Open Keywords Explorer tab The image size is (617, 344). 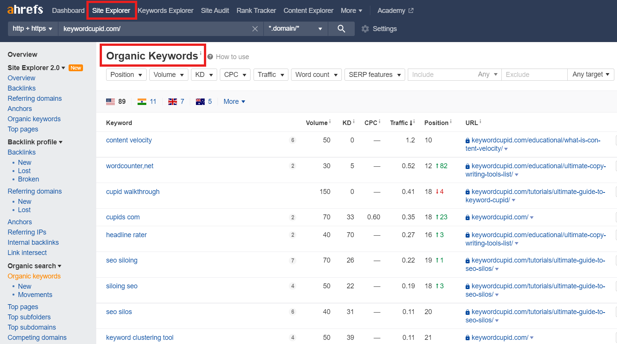pyautogui.click(x=165, y=11)
